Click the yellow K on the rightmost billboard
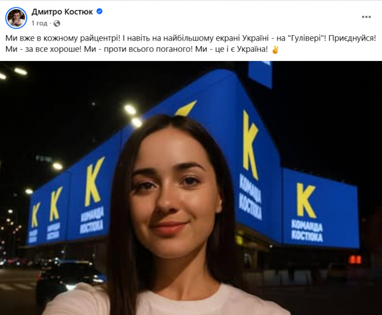The width and height of the screenshot is (382, 315). pyautogui.click(x=306, y=201)
